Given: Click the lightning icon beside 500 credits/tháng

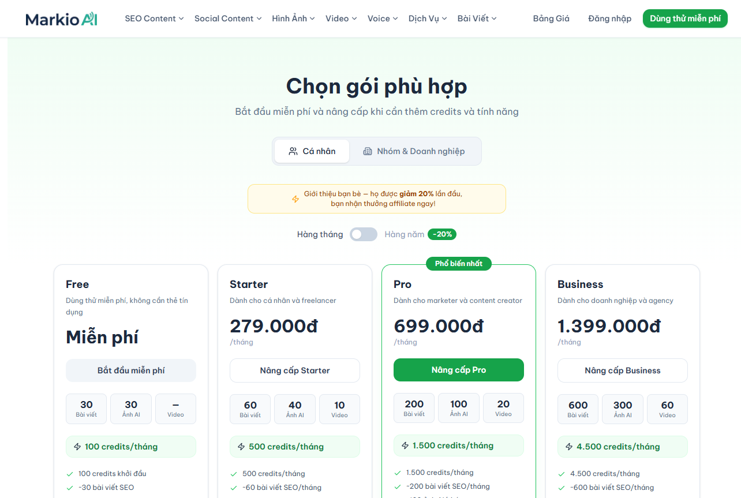Looking at the screenshot, I should pos(241,447).
